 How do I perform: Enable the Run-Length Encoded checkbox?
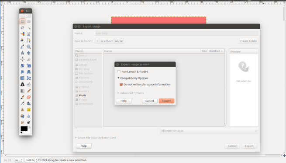119,71
